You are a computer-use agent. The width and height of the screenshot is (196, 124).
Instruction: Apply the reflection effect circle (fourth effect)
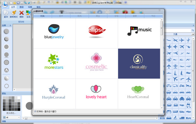pyautogui.click(x=7, y=55)
